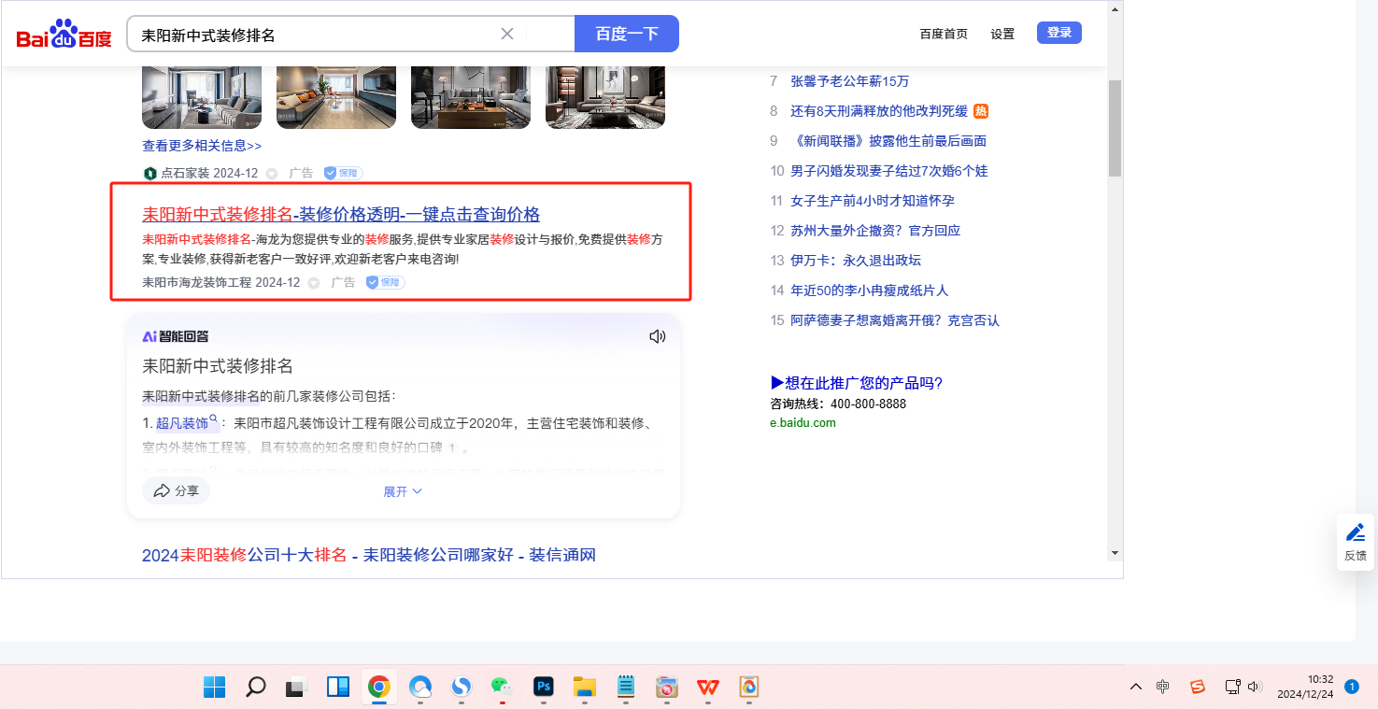Click the page's vertical scrollbar thumb

click(x=1115, y=128)
